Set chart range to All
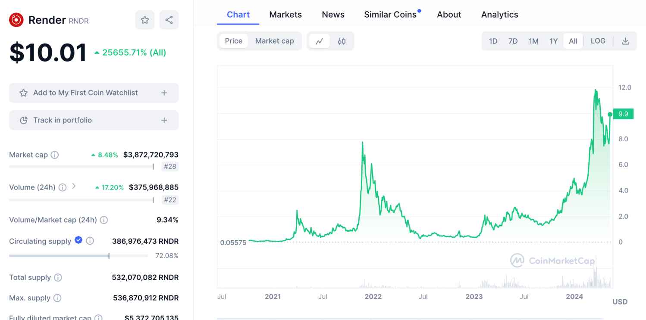646x320 pixels. (573, 41)
